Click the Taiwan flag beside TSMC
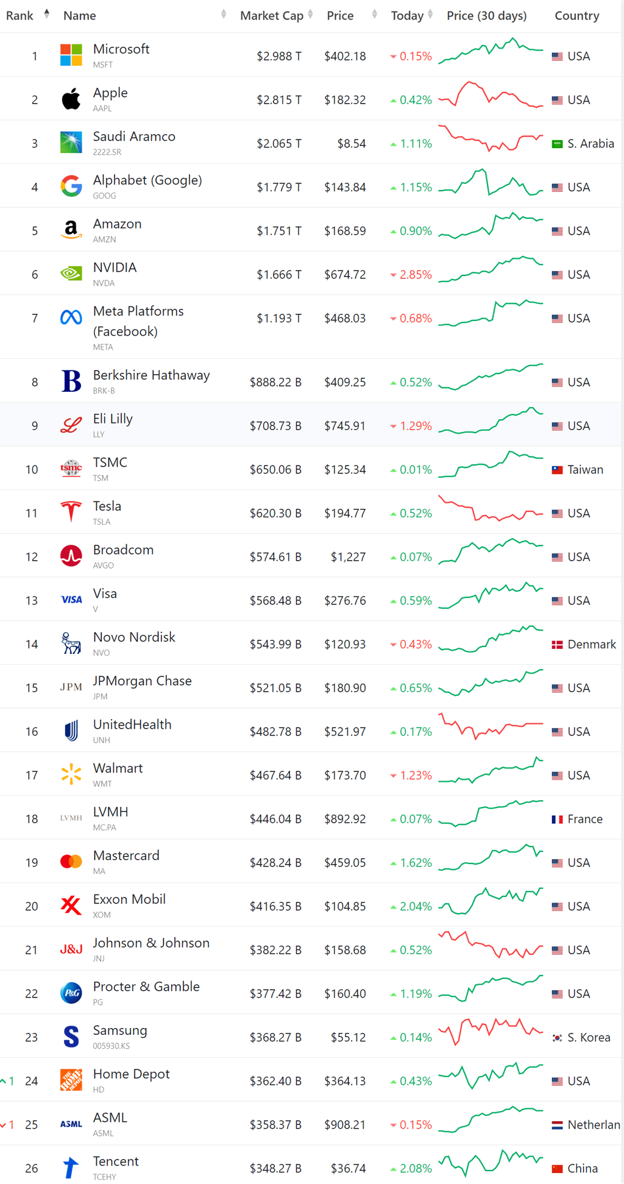The image size is (624, 1184). point(557,470)
